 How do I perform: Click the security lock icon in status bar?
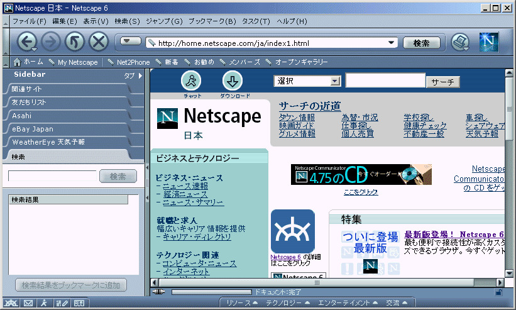coord(498,292)
